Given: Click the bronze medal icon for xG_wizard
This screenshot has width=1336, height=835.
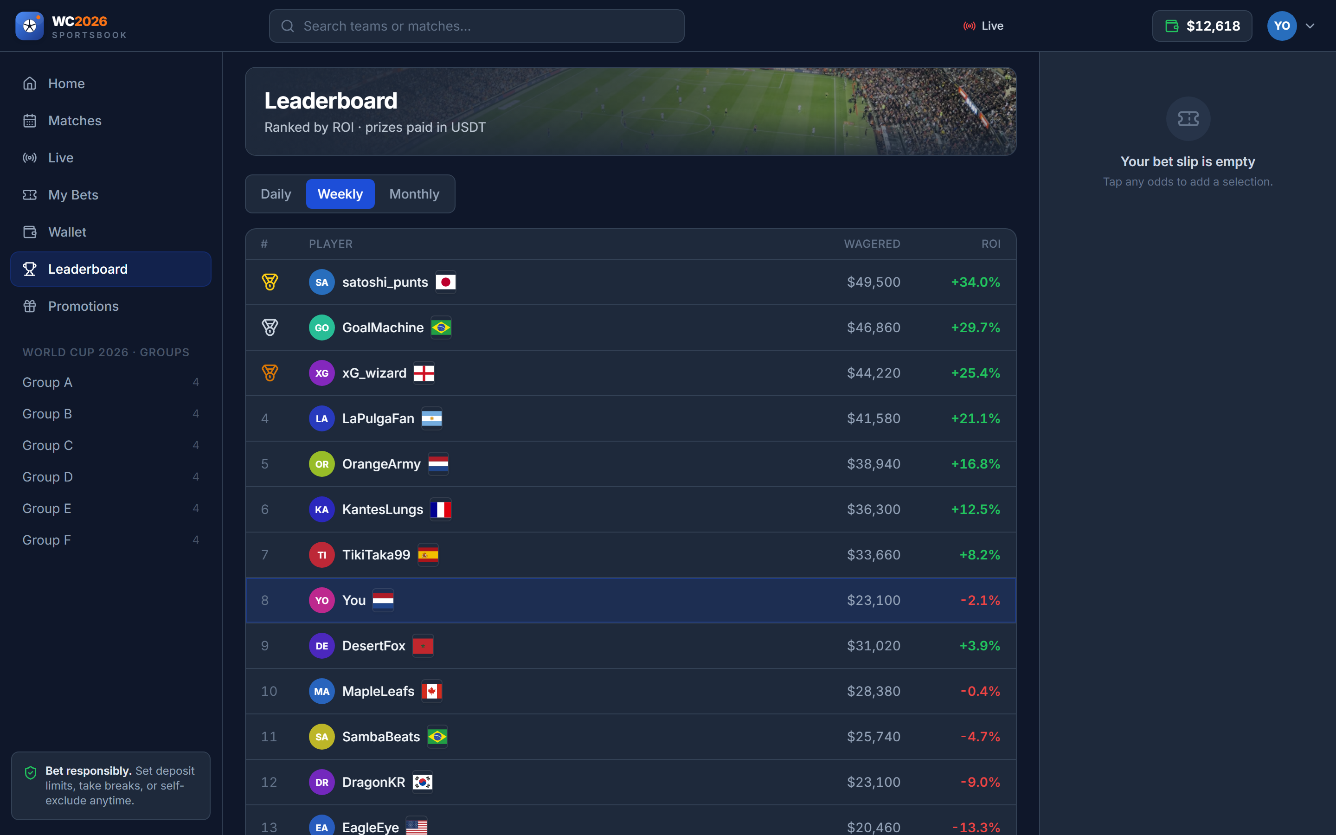Looking at the screenshot, I should pos(270,373).
